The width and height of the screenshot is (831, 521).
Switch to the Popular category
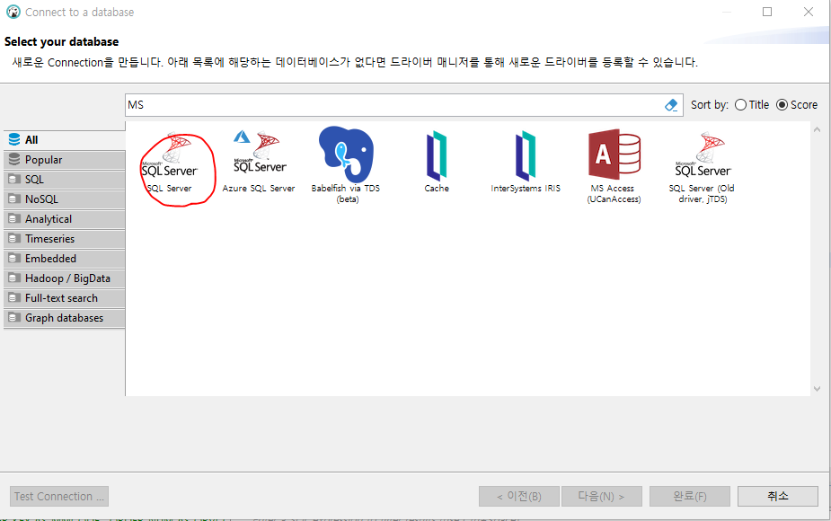(64, 160)
